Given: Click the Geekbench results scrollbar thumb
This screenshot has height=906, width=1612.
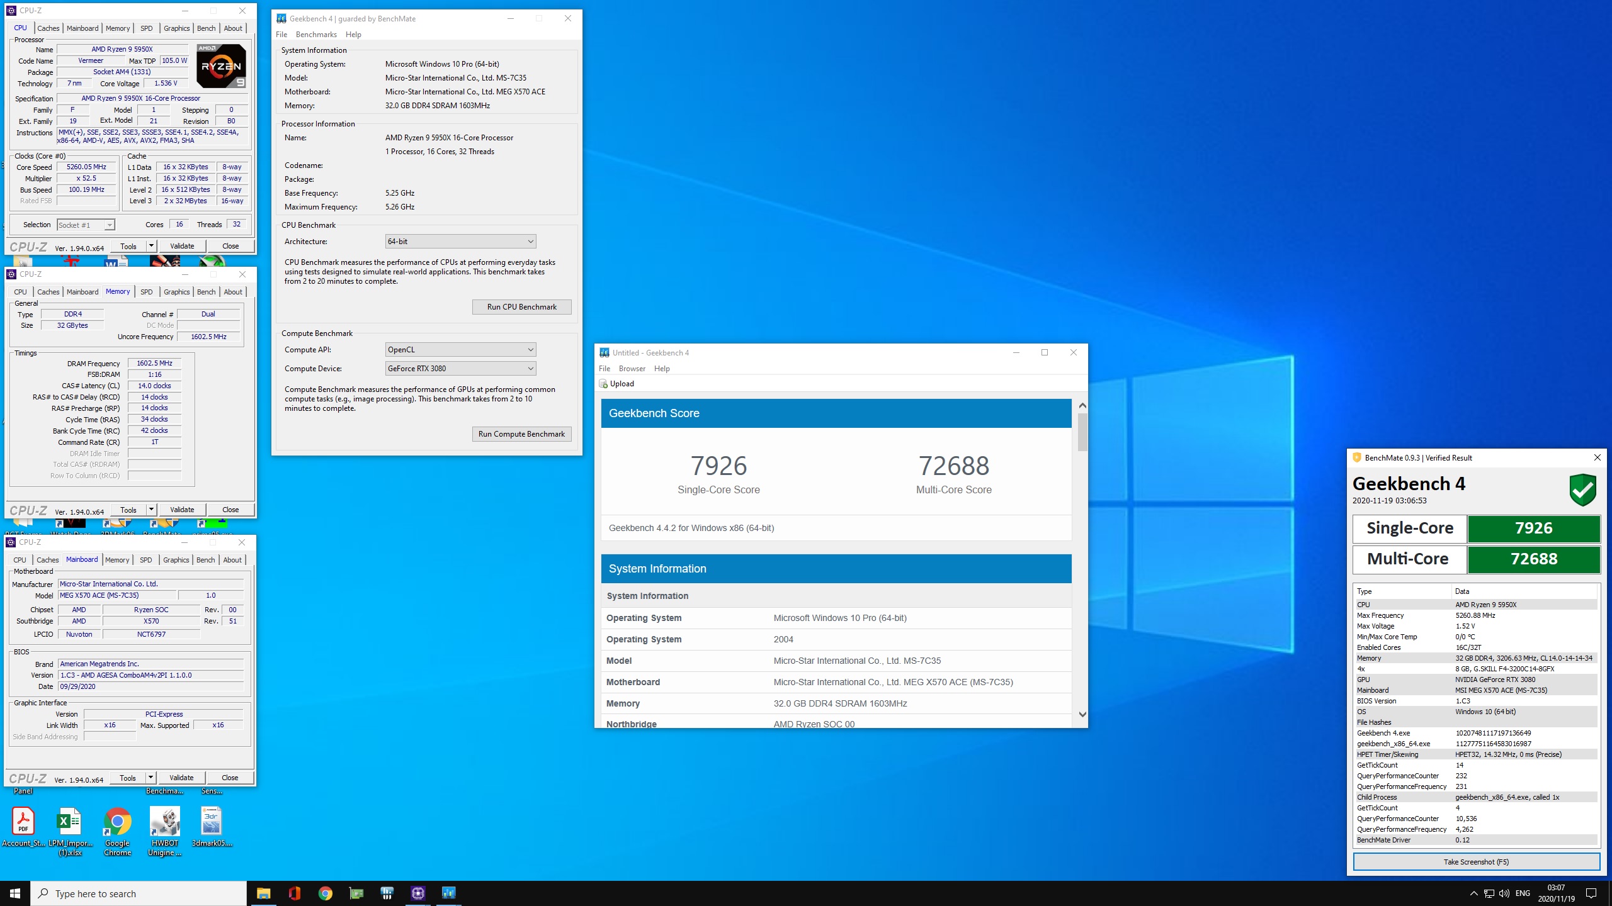Looking at the screenshot, I should click(x=1082, y=432).
